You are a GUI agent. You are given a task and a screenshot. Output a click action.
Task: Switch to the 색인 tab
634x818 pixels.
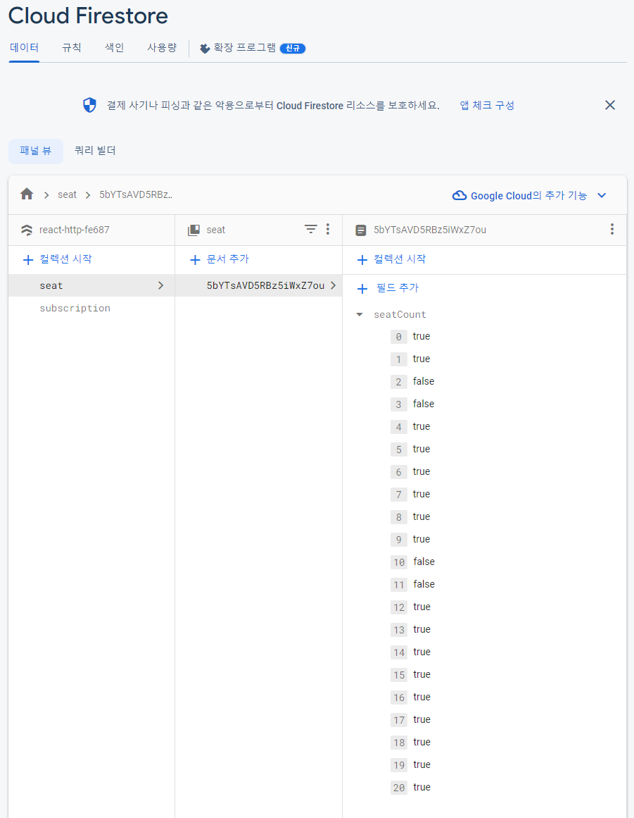pyautogui.click(x=114, y=48)
